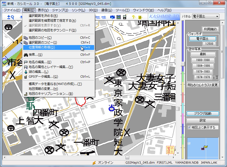Click the yellow walker toolbar icon
The width and height of the screenshot is (227, 167).
(x=140, y=17)
